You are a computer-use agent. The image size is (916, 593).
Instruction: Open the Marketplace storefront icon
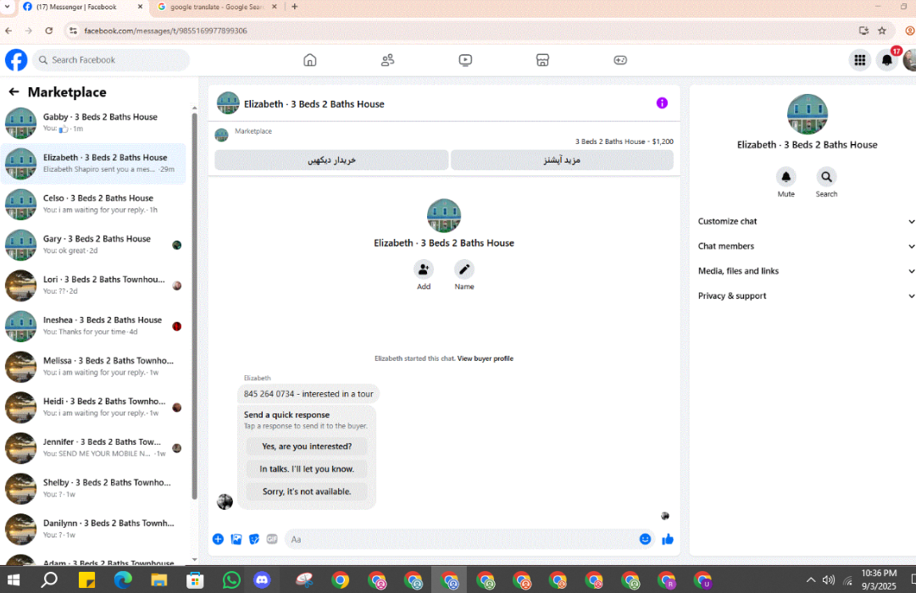pyautogui.click(x=542, y=60)
